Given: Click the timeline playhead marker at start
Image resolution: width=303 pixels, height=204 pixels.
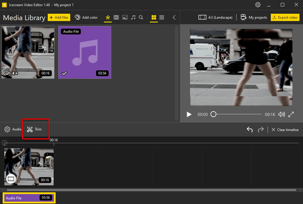Looking at the screenshot, I should 4,143.
